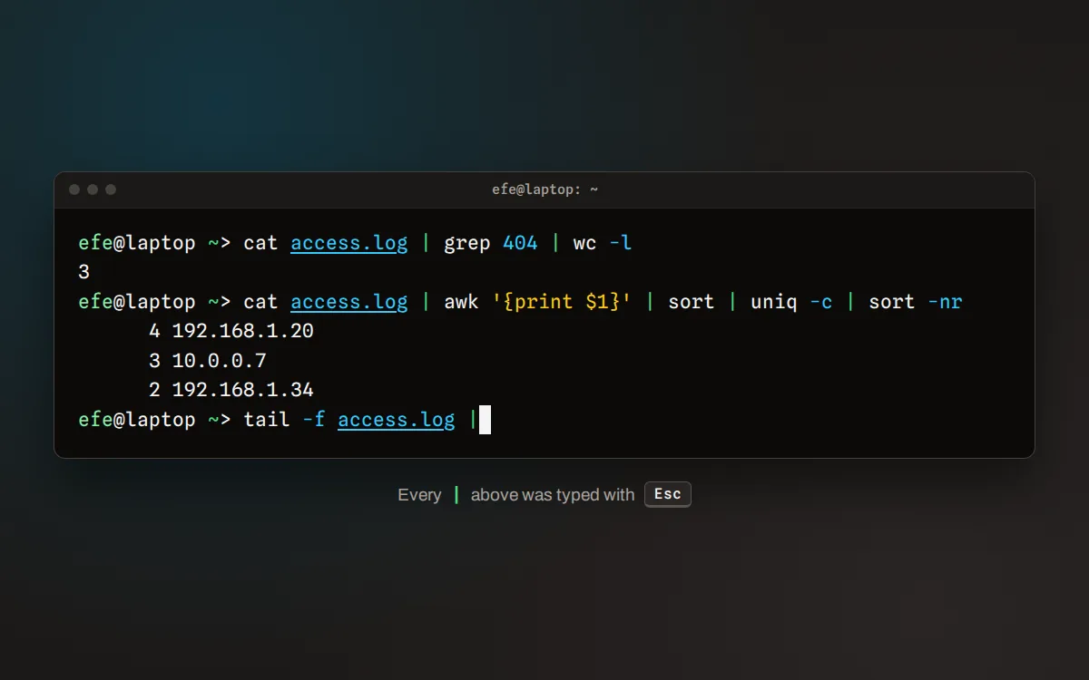
Task: Click the Esc key badge below the terminal
Action: pos(668,494)
